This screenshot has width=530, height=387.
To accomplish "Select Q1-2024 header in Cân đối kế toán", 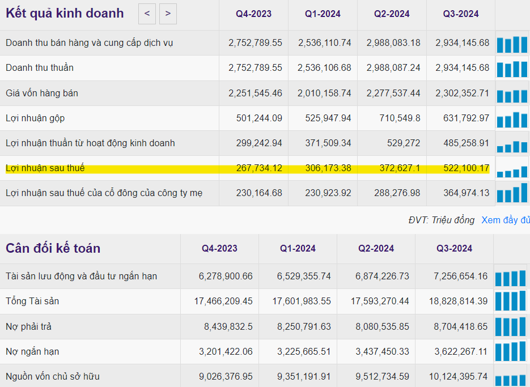I will (298, 248).
